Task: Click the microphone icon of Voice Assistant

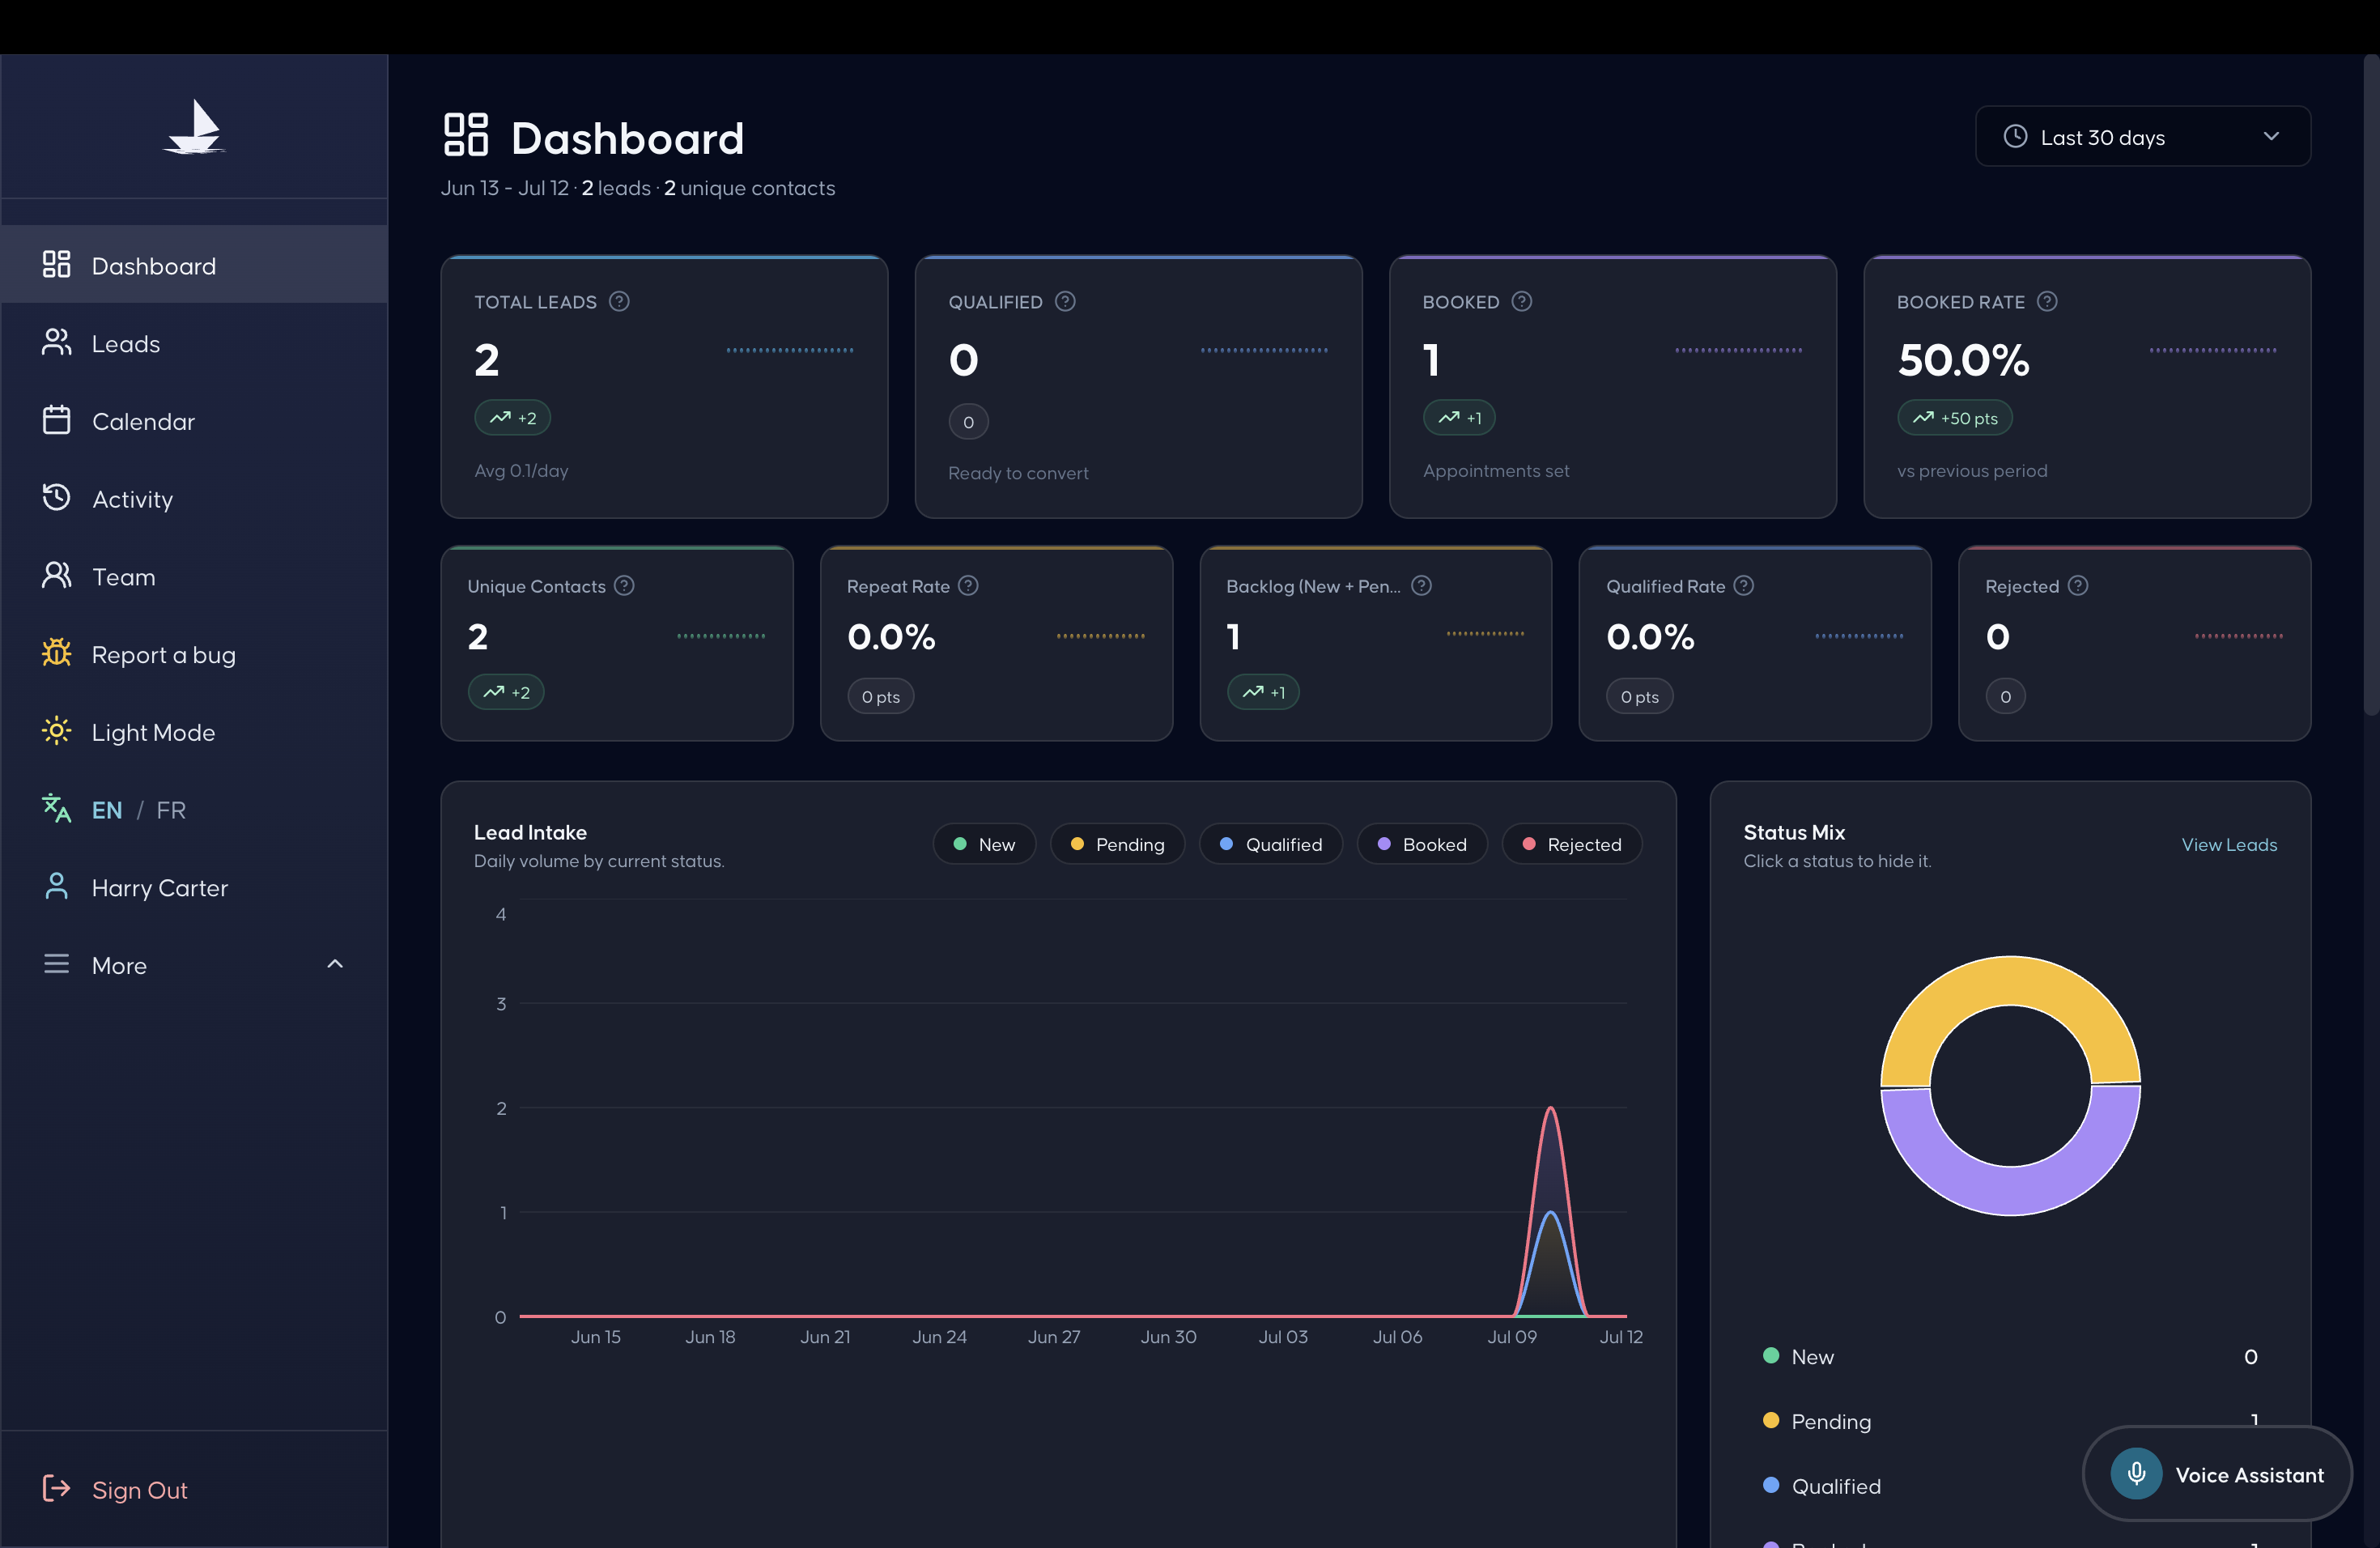Action: (2136, 1474)
